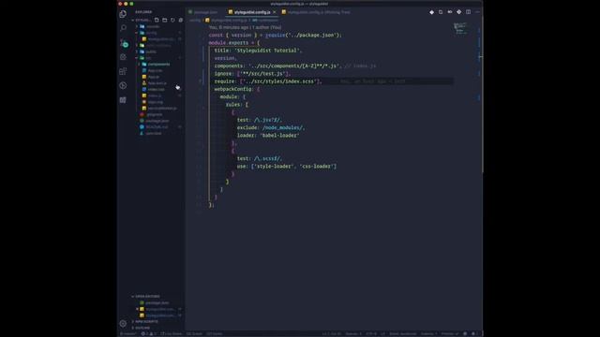Open the Search view in activity bar

coord(123,28)
